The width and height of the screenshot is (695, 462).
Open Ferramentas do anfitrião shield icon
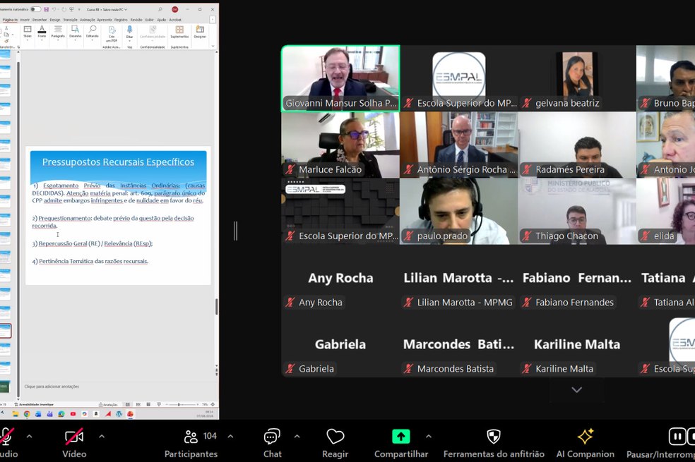(x=493, y=437)
